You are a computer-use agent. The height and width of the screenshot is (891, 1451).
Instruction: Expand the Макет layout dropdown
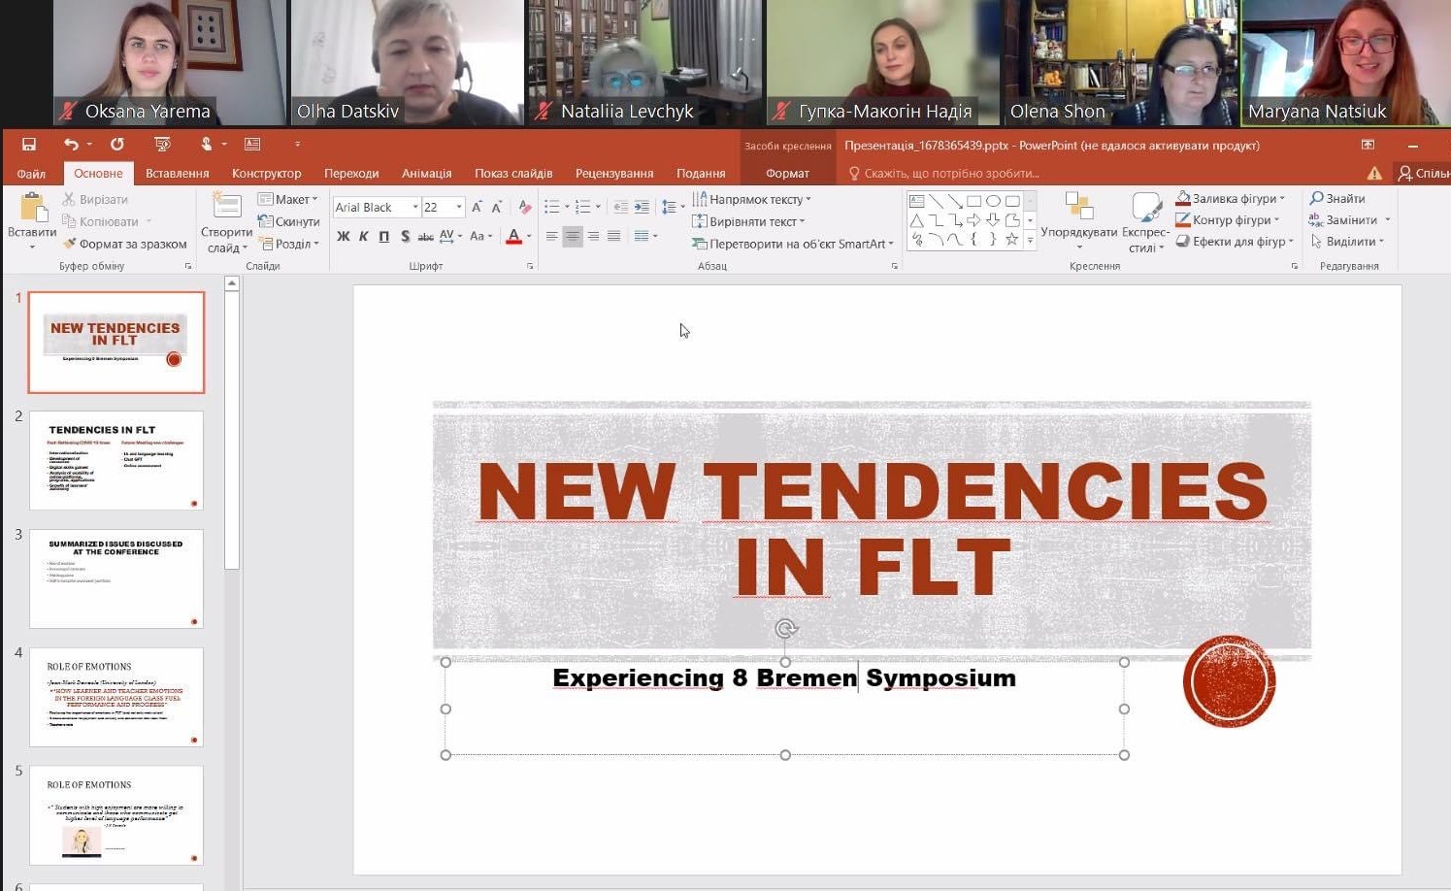[288, 198]
